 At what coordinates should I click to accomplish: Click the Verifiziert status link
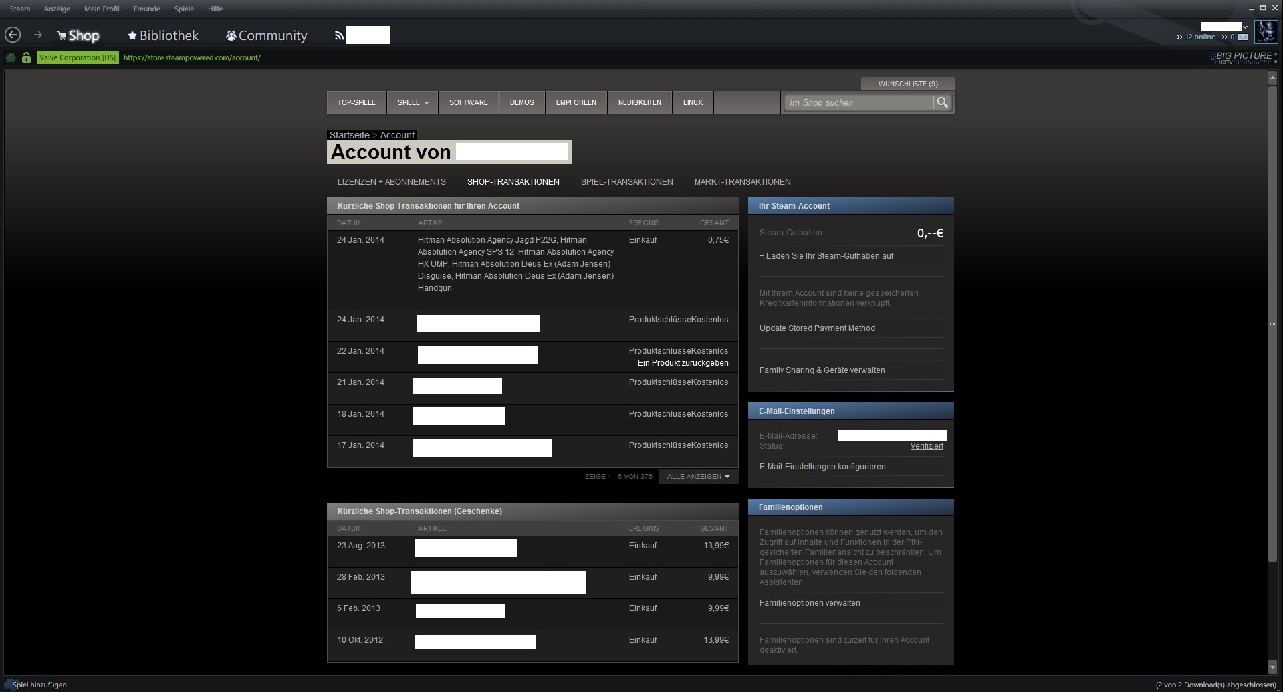pyautogui.click(x=927, y=446)
